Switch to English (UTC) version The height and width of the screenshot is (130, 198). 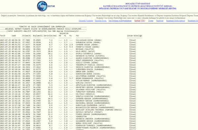point(140,21)
